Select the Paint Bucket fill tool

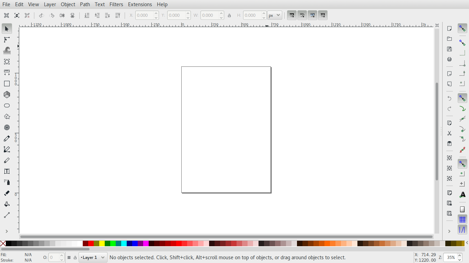point(7,204)
